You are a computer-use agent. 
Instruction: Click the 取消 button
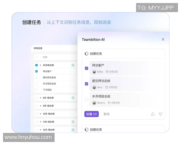(x=106, y=114)
